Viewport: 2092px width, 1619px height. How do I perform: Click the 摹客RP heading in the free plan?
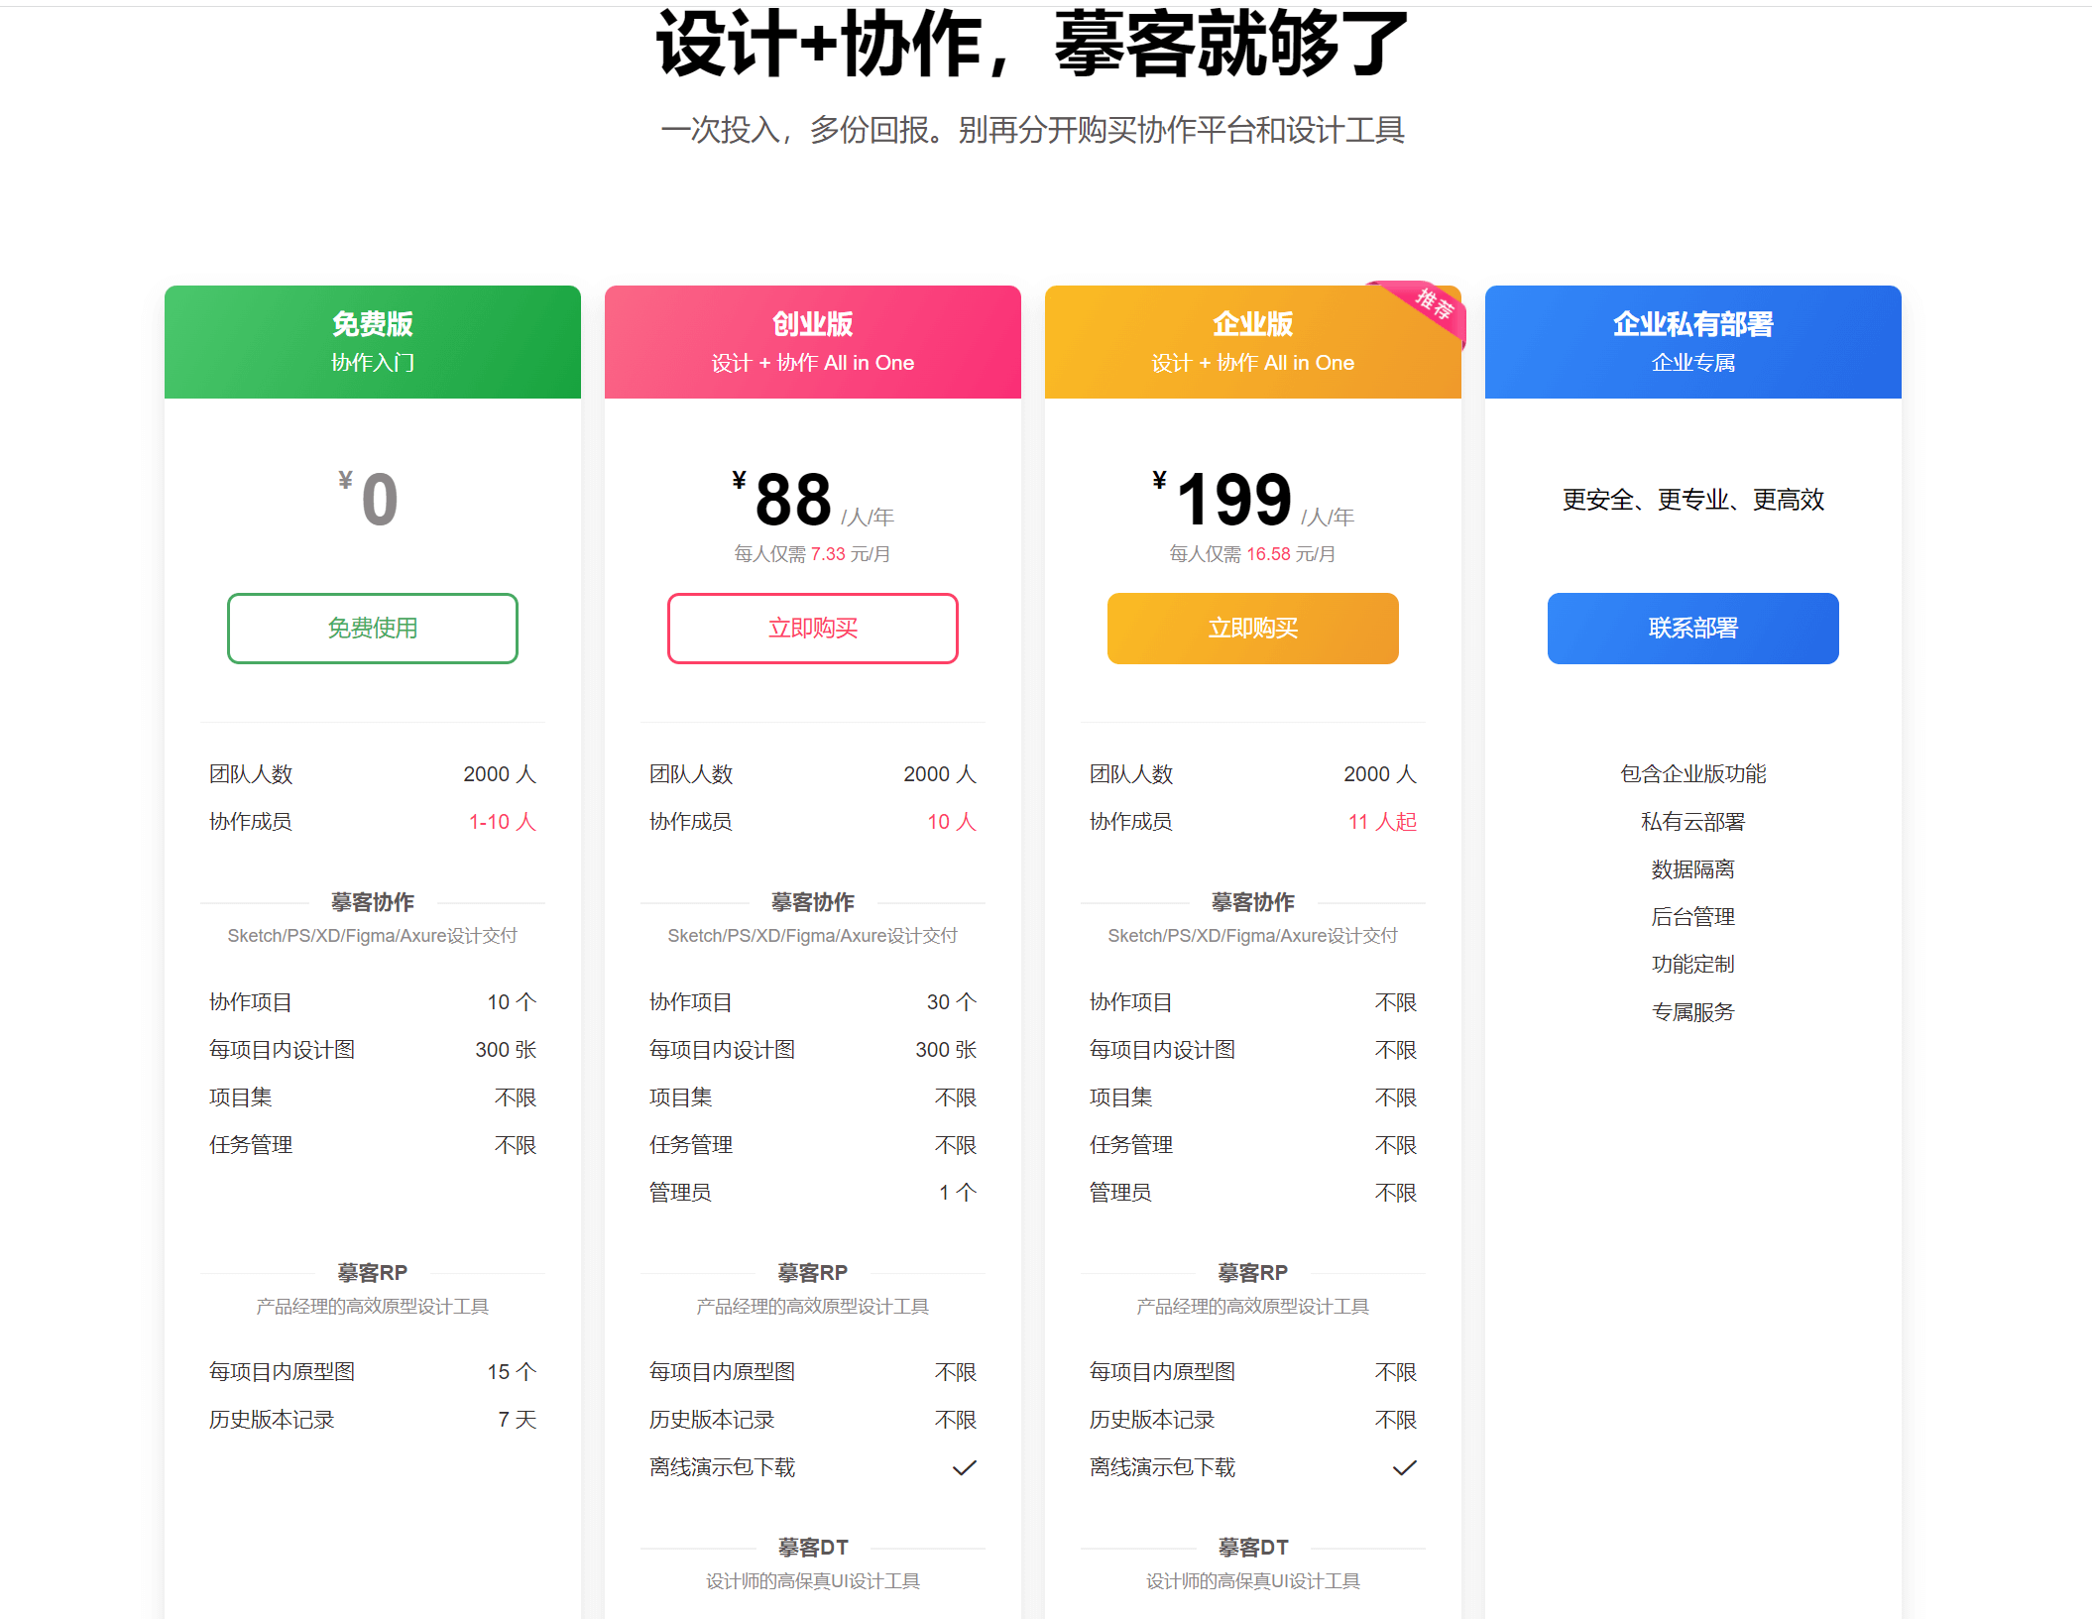[x=373, y=1273]
